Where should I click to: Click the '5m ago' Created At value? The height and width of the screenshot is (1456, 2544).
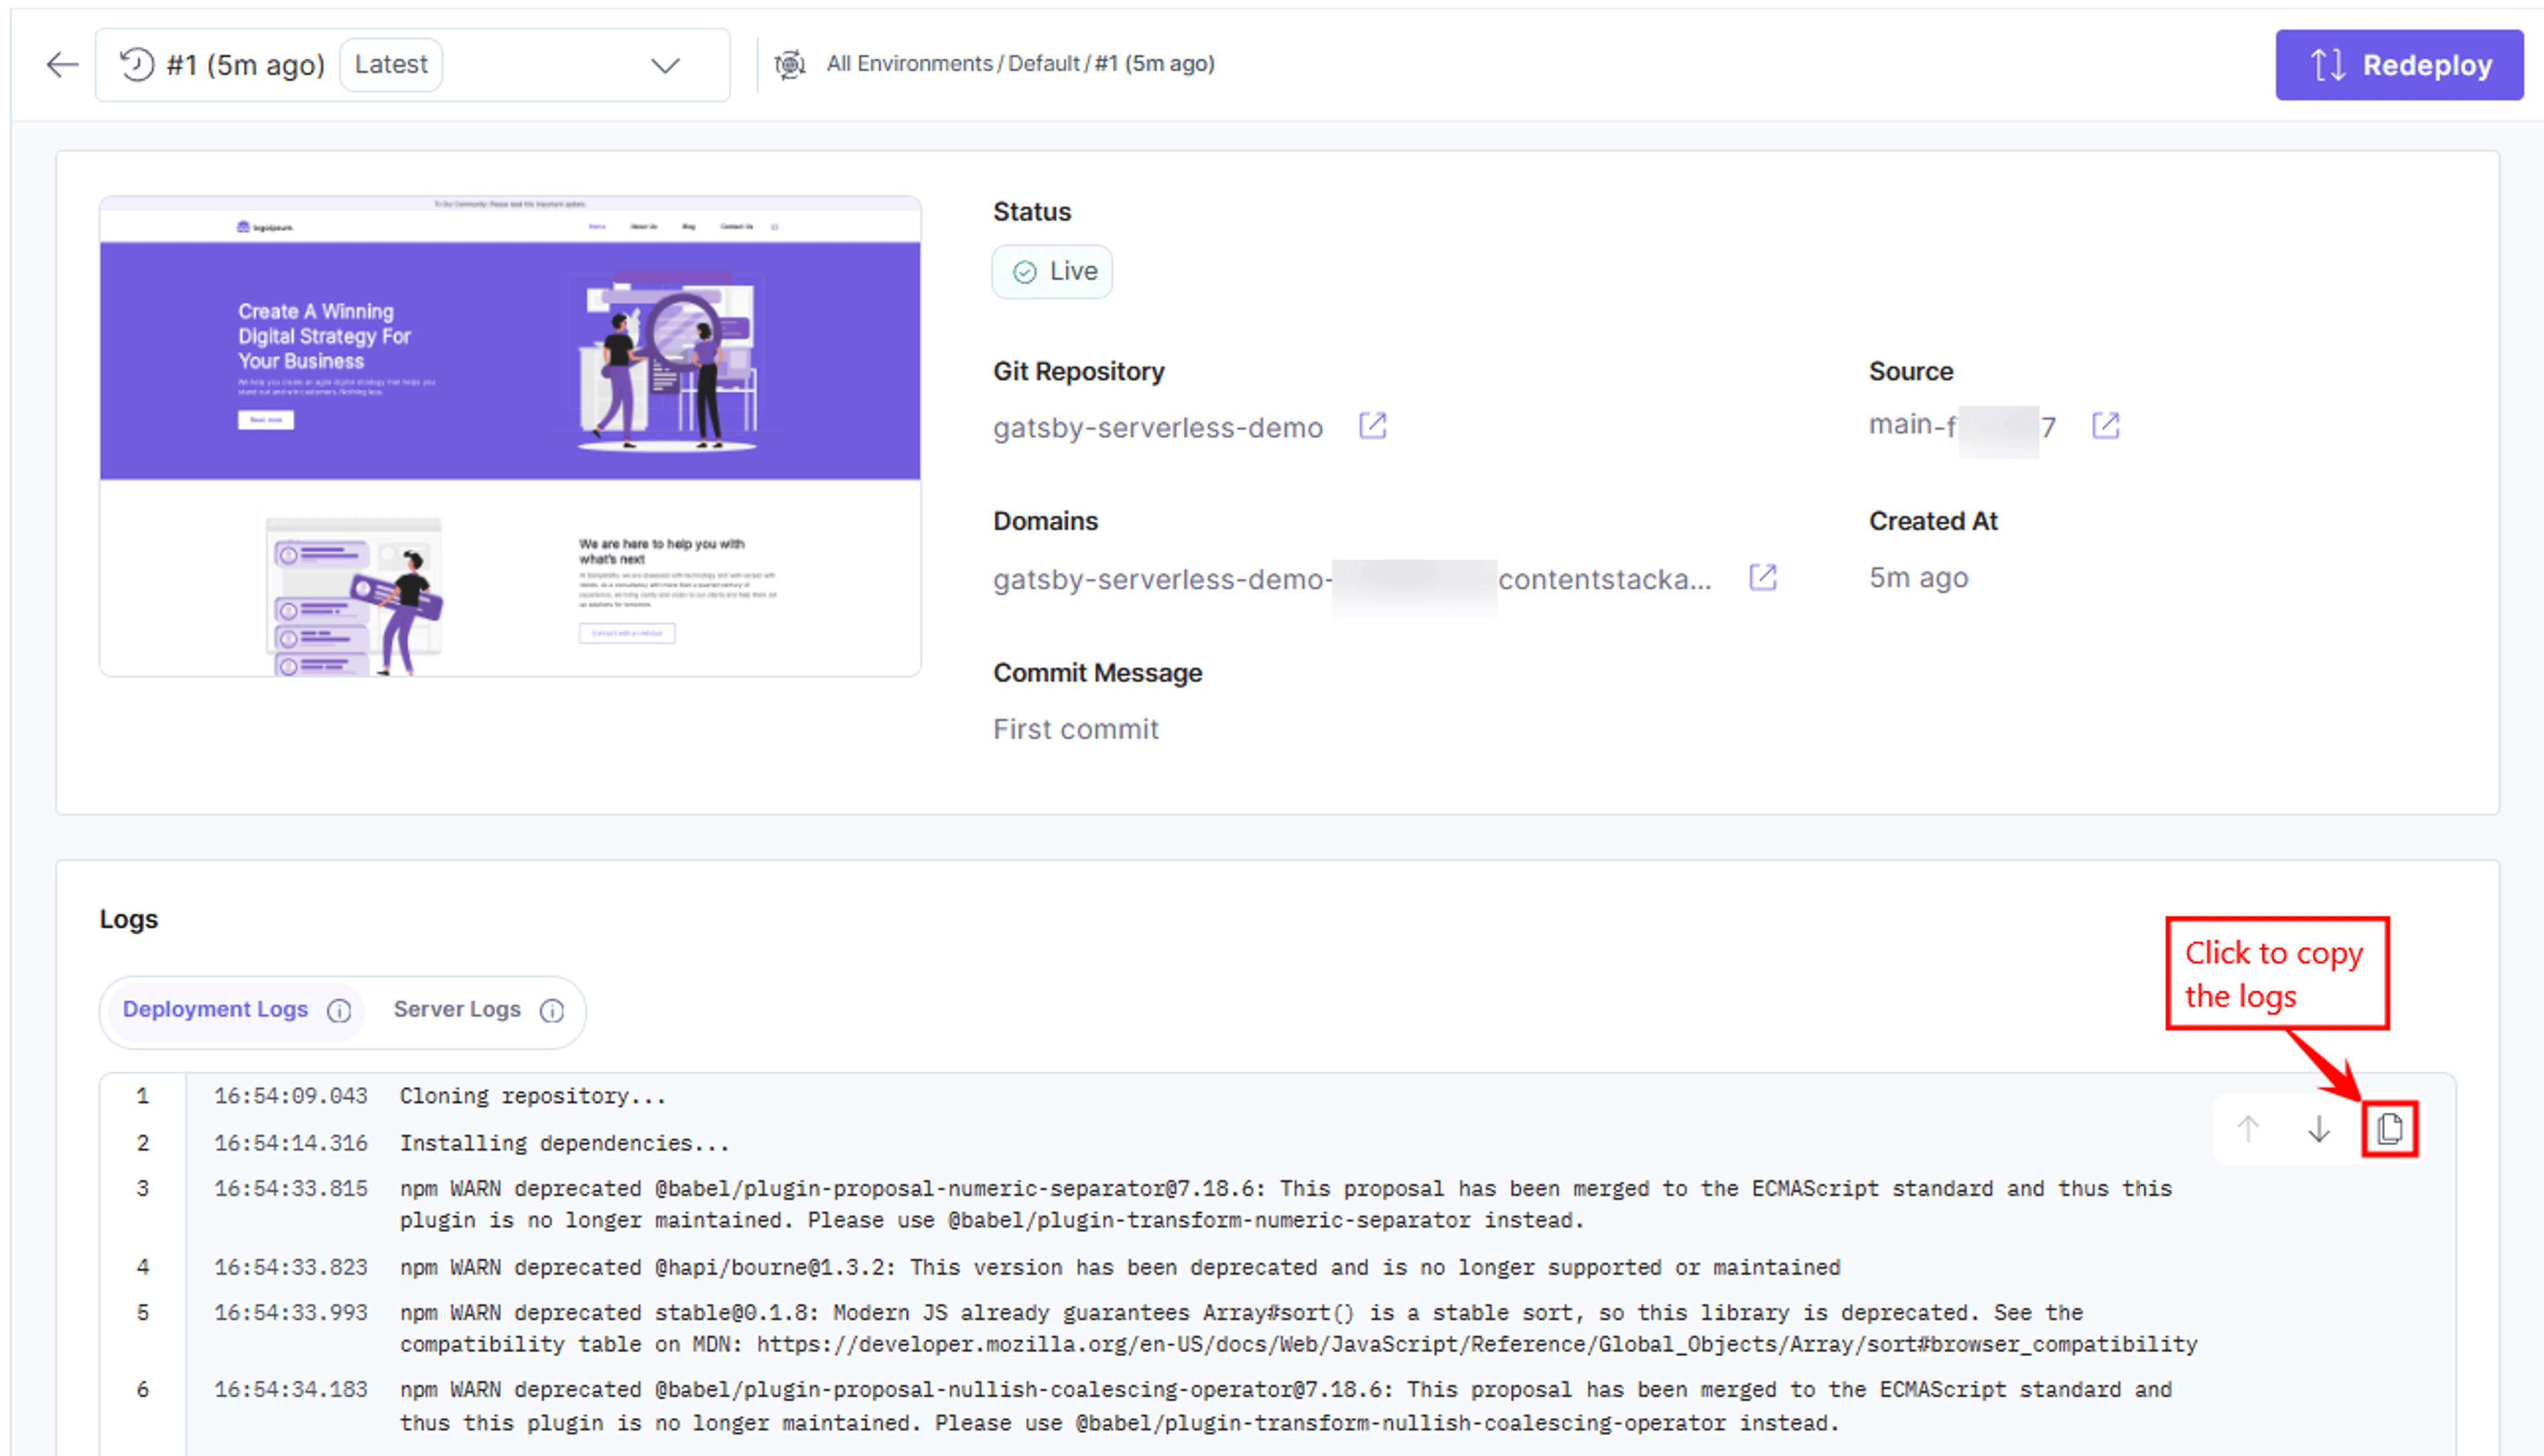[x=1919, y=578]
